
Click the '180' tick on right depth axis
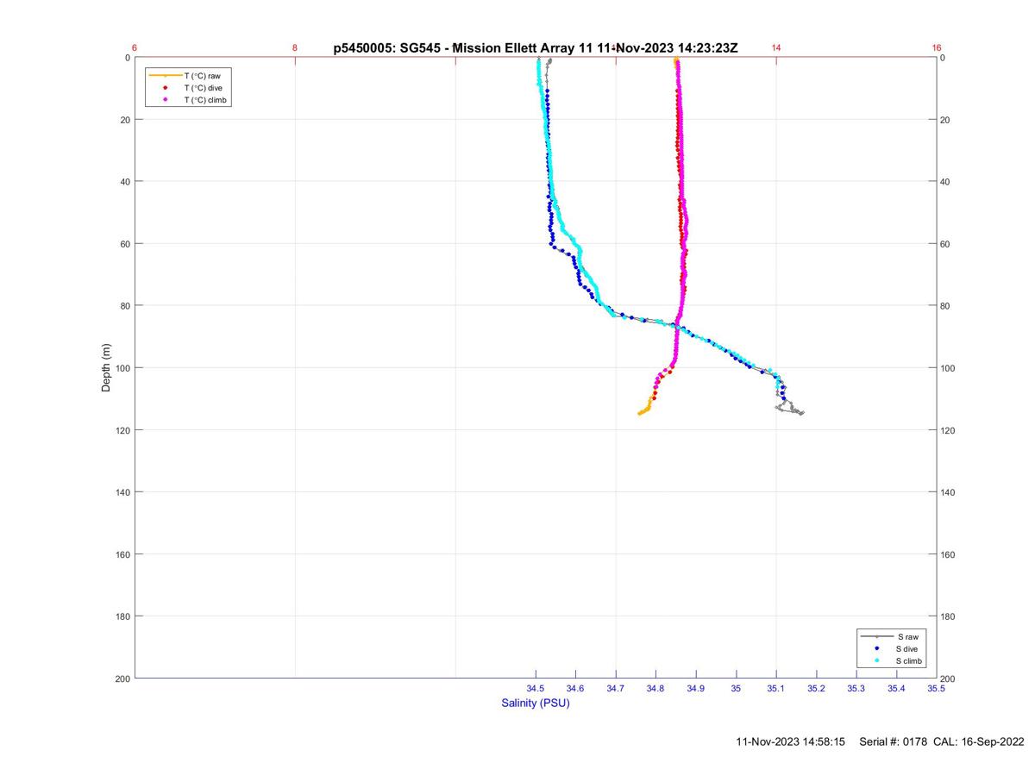[949, 616]
